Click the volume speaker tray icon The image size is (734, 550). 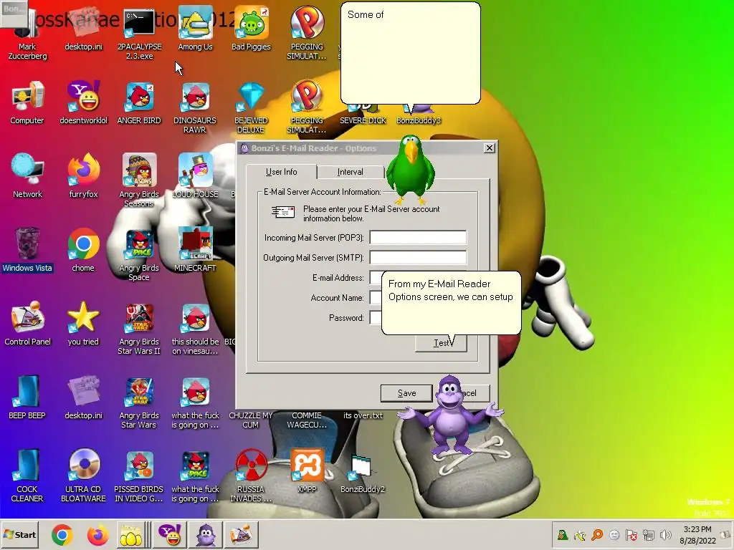coord(665,534)
